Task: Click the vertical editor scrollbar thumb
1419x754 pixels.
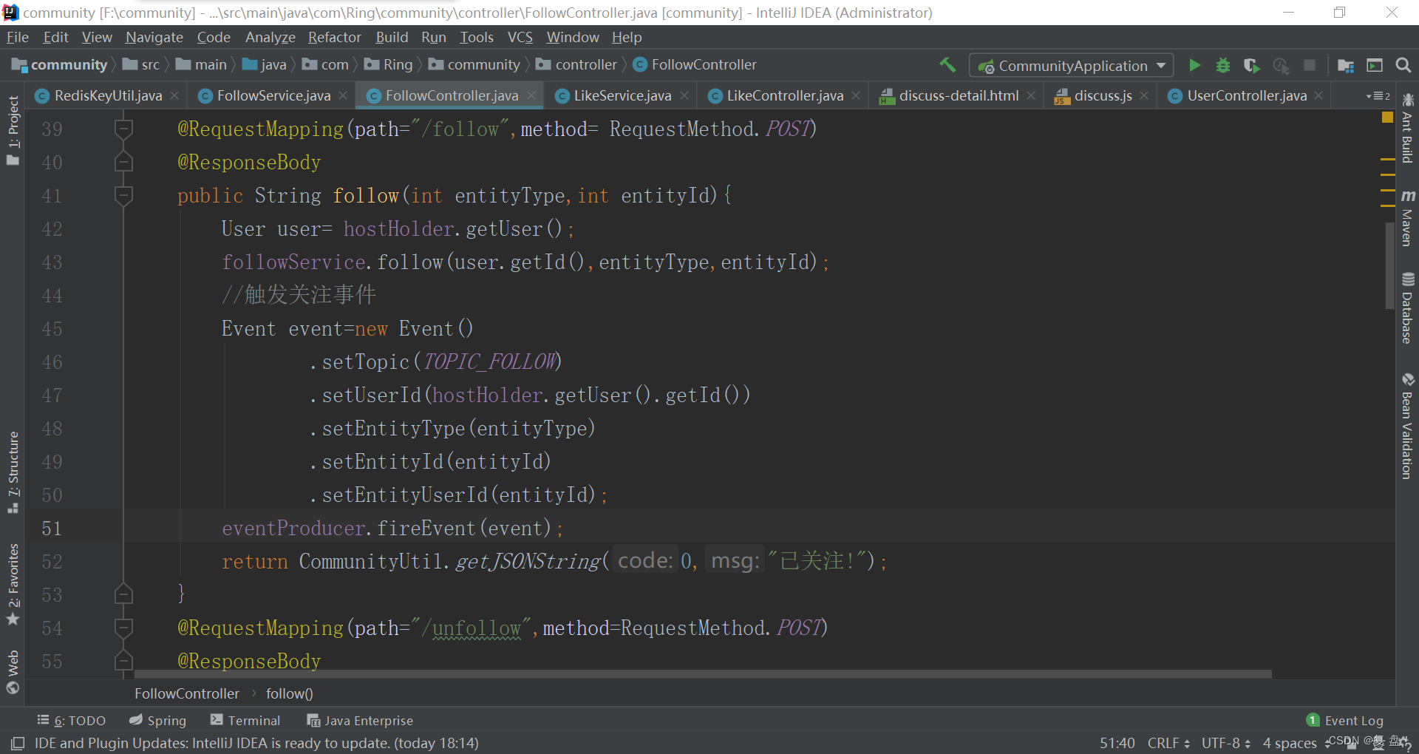Action: pos(1389,265)
